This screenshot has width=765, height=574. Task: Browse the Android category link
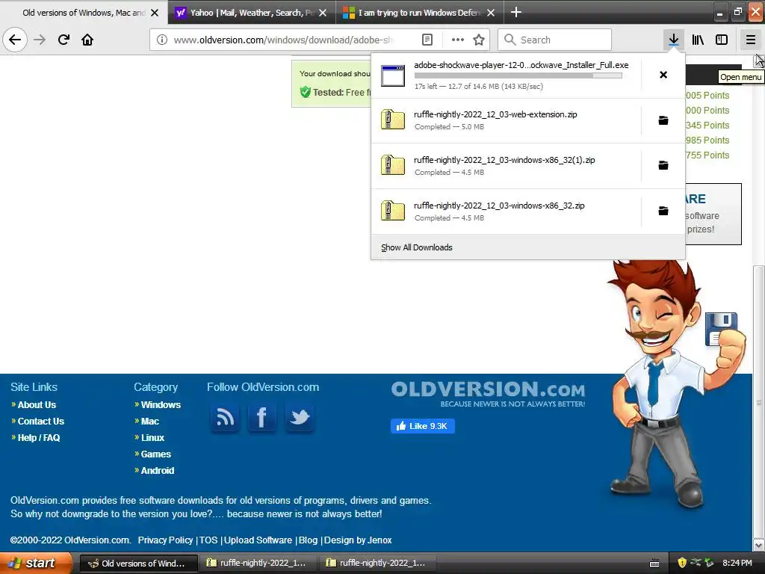[x=157, y=471]
